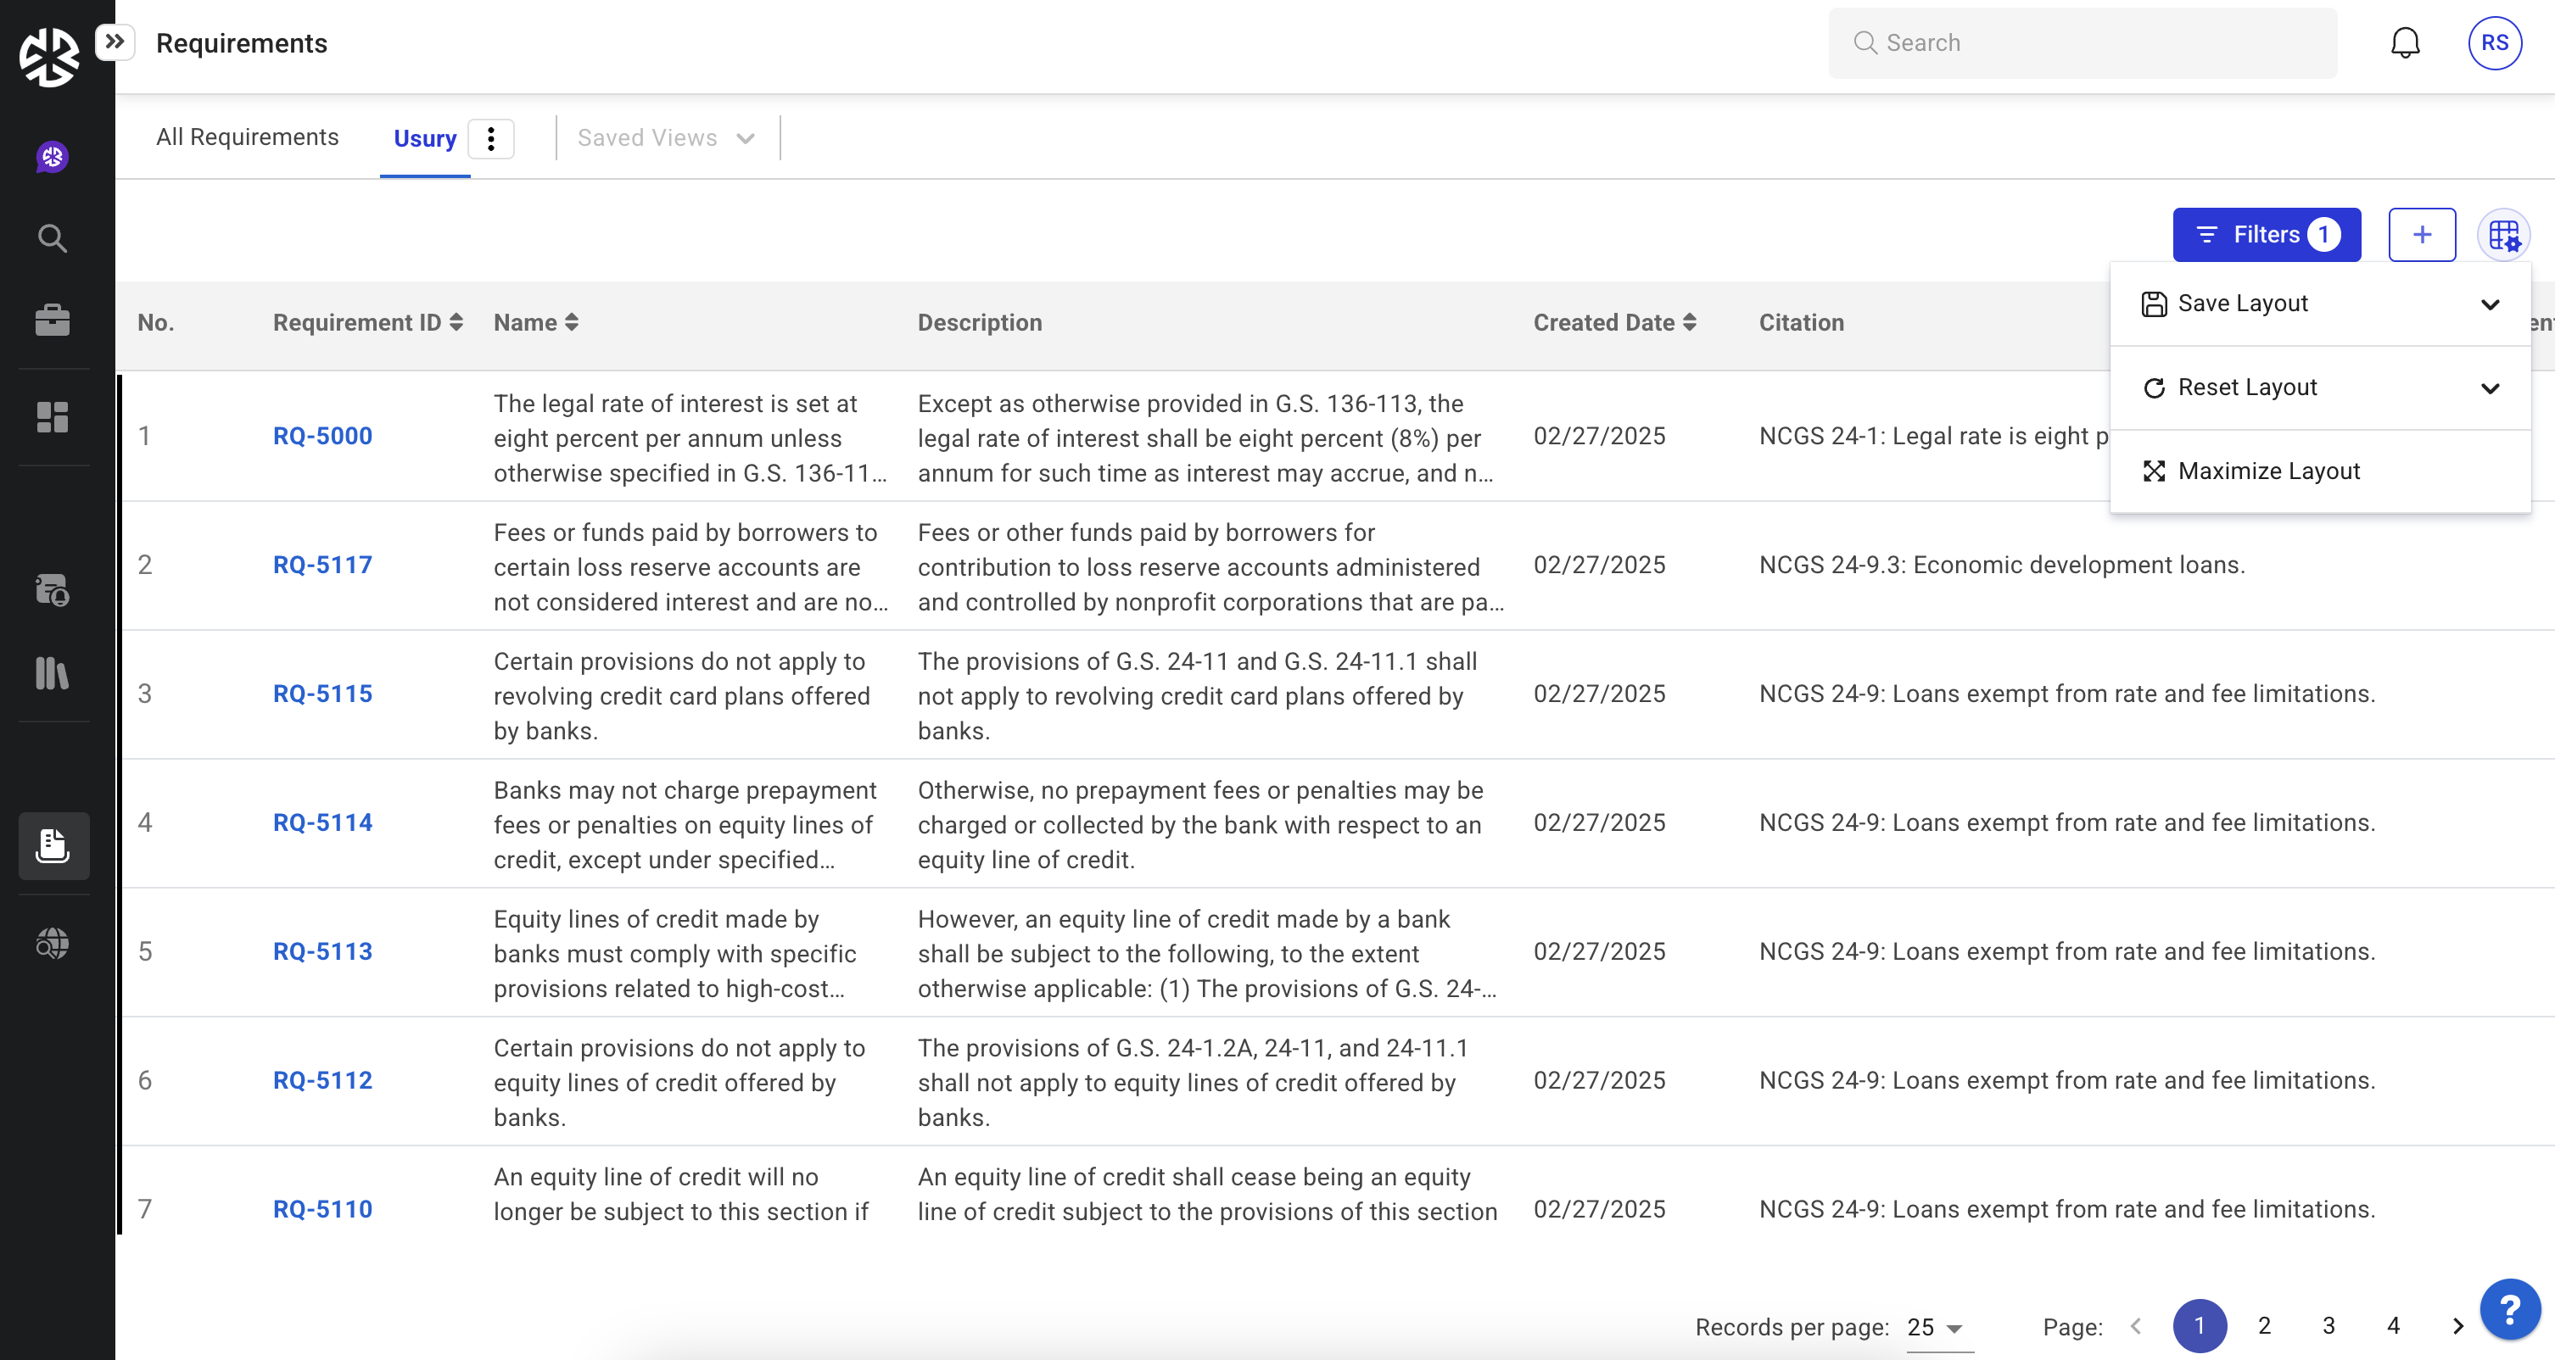Viewport: 2555px width, 1360px height.
Task: Click the table layout settings icon
Action: click(x=2503, y=235)
